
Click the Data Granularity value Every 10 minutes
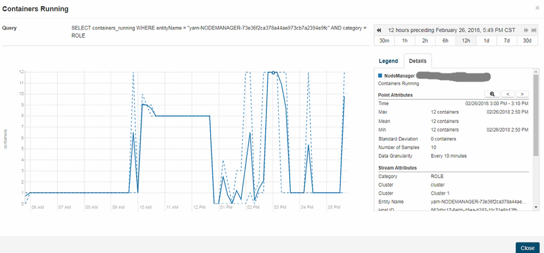pos(449,156)
